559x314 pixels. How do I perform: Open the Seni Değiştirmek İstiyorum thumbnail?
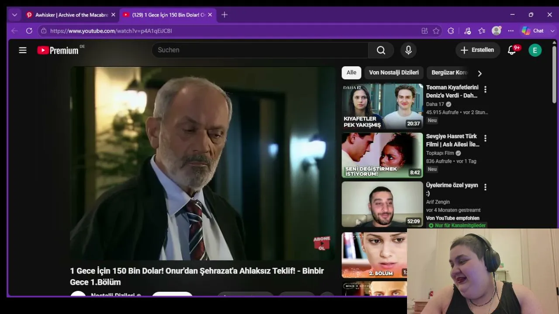coord(382,155)
